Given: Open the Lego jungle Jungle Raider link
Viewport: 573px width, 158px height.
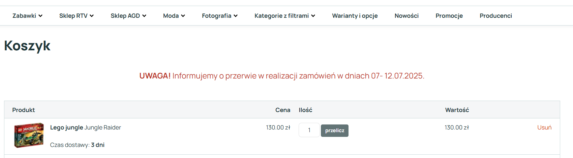Looking at the screenshot, I should click(86, 127).
